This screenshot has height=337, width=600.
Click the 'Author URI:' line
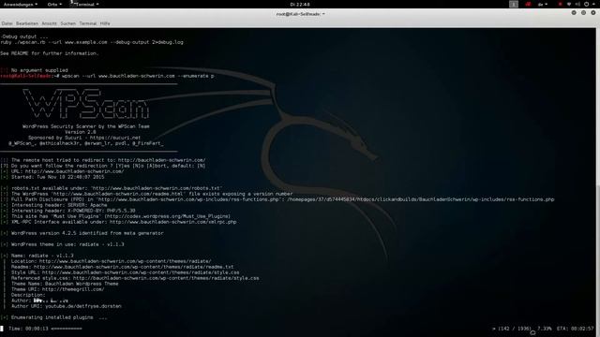click(x=67, y=306)
